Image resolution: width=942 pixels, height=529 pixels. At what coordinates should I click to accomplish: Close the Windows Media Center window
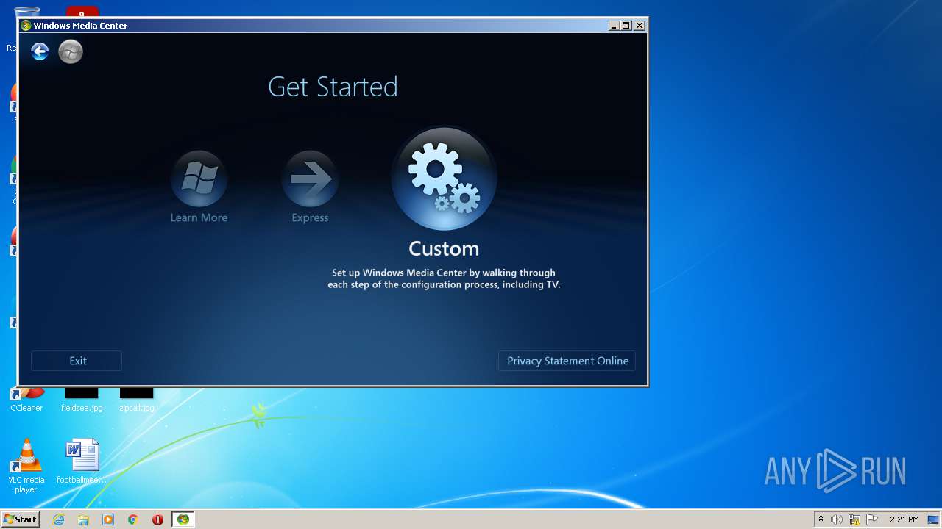pyautogui.click(x=640, y=26)
